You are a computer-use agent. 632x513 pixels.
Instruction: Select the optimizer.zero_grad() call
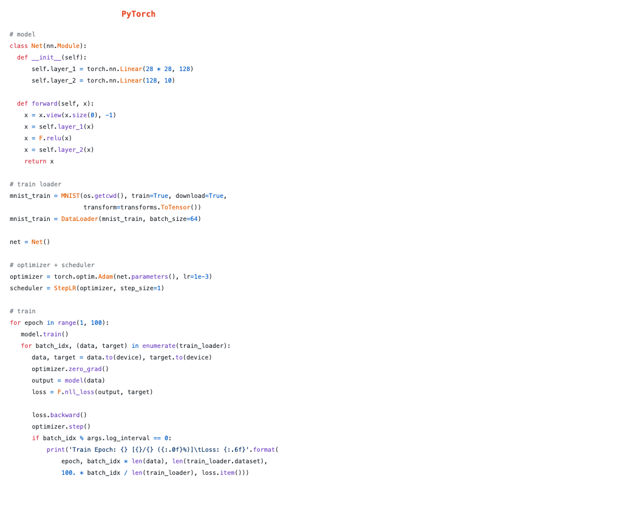[70, 369]
